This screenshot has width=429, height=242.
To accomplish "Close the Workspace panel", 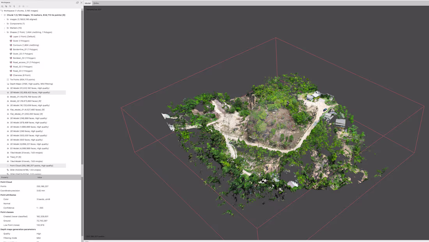I will (81, 2).
